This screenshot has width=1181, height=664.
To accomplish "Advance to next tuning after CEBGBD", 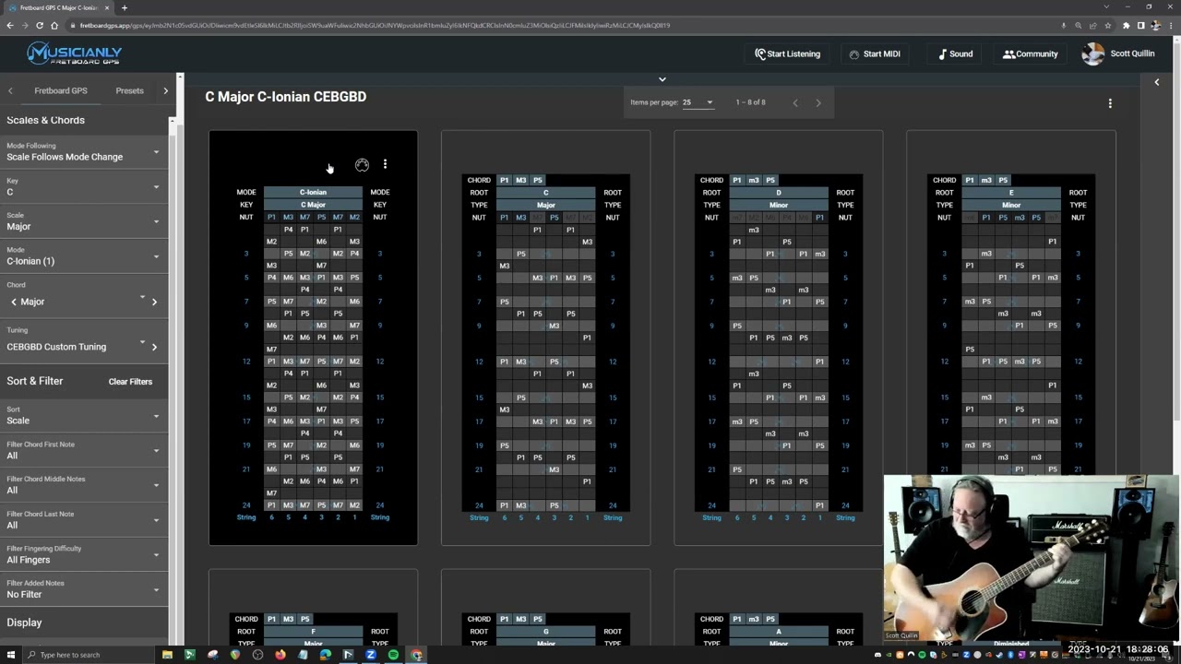I will [x=154, y=347].
